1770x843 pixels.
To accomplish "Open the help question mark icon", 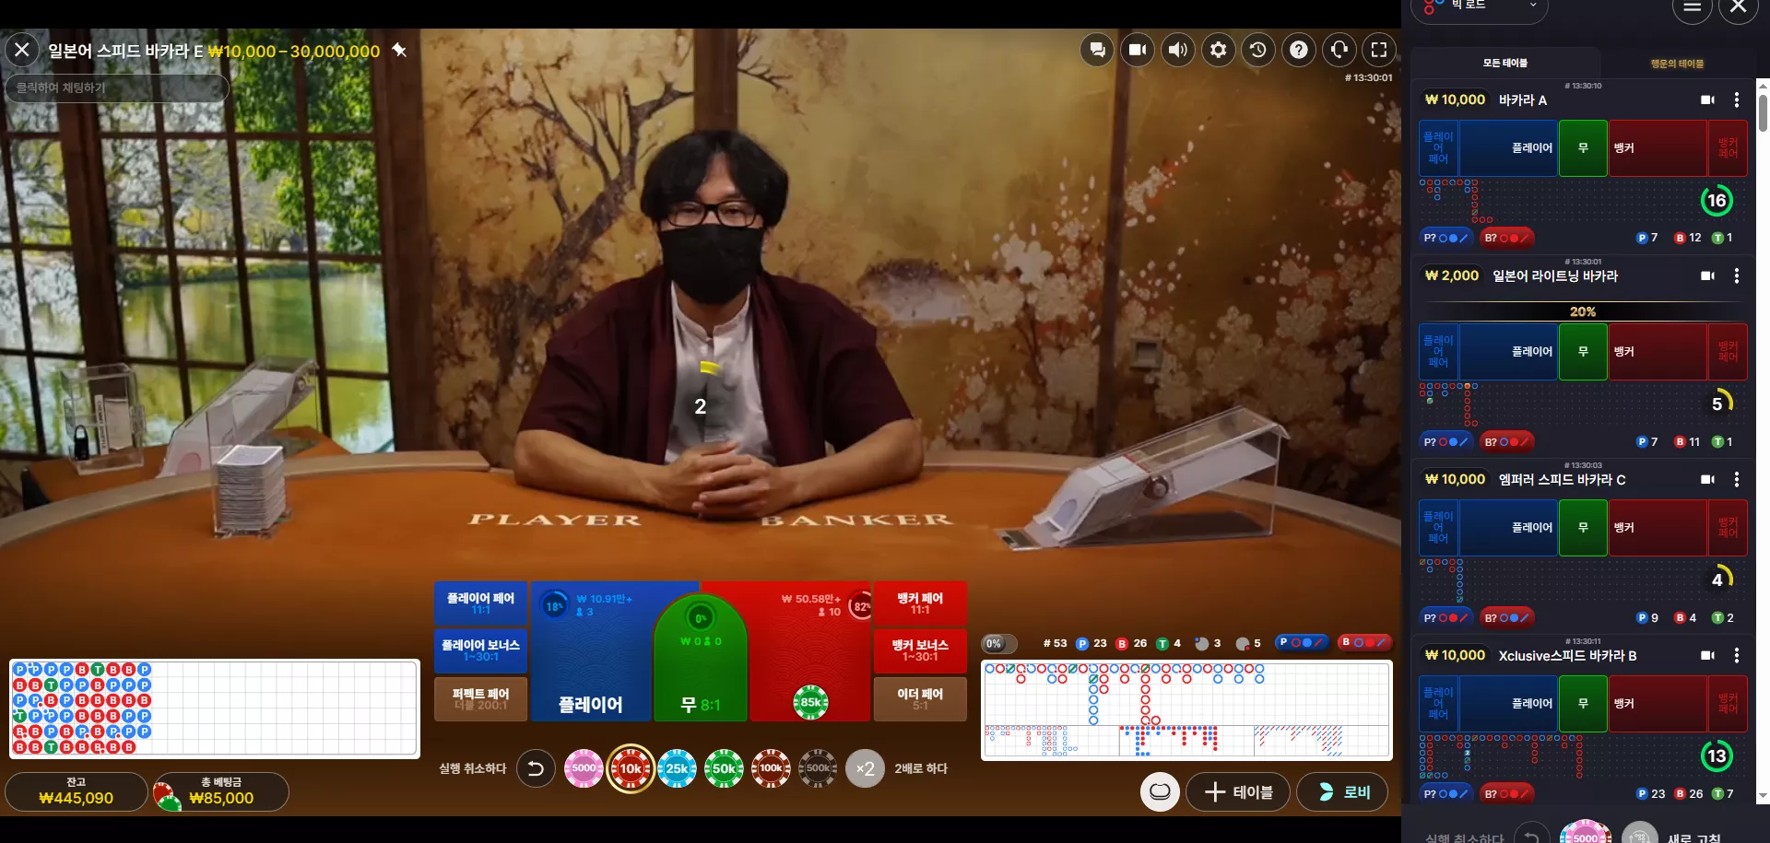I will pyautogui.click(x=1299, y=50).
